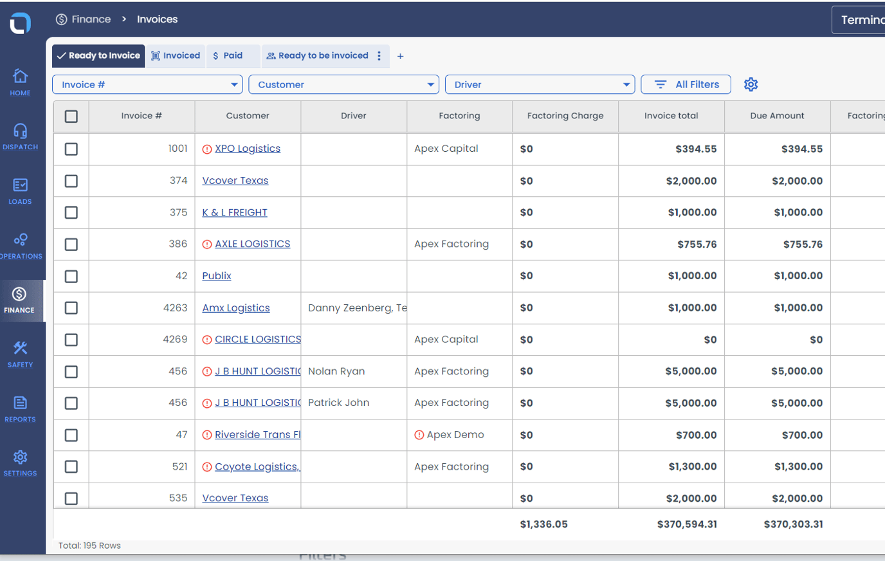Open the Driver filter dropdown
Viewport: 885px width, 561px height.
540,84
